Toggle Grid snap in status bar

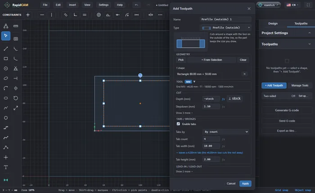(282, 190)
